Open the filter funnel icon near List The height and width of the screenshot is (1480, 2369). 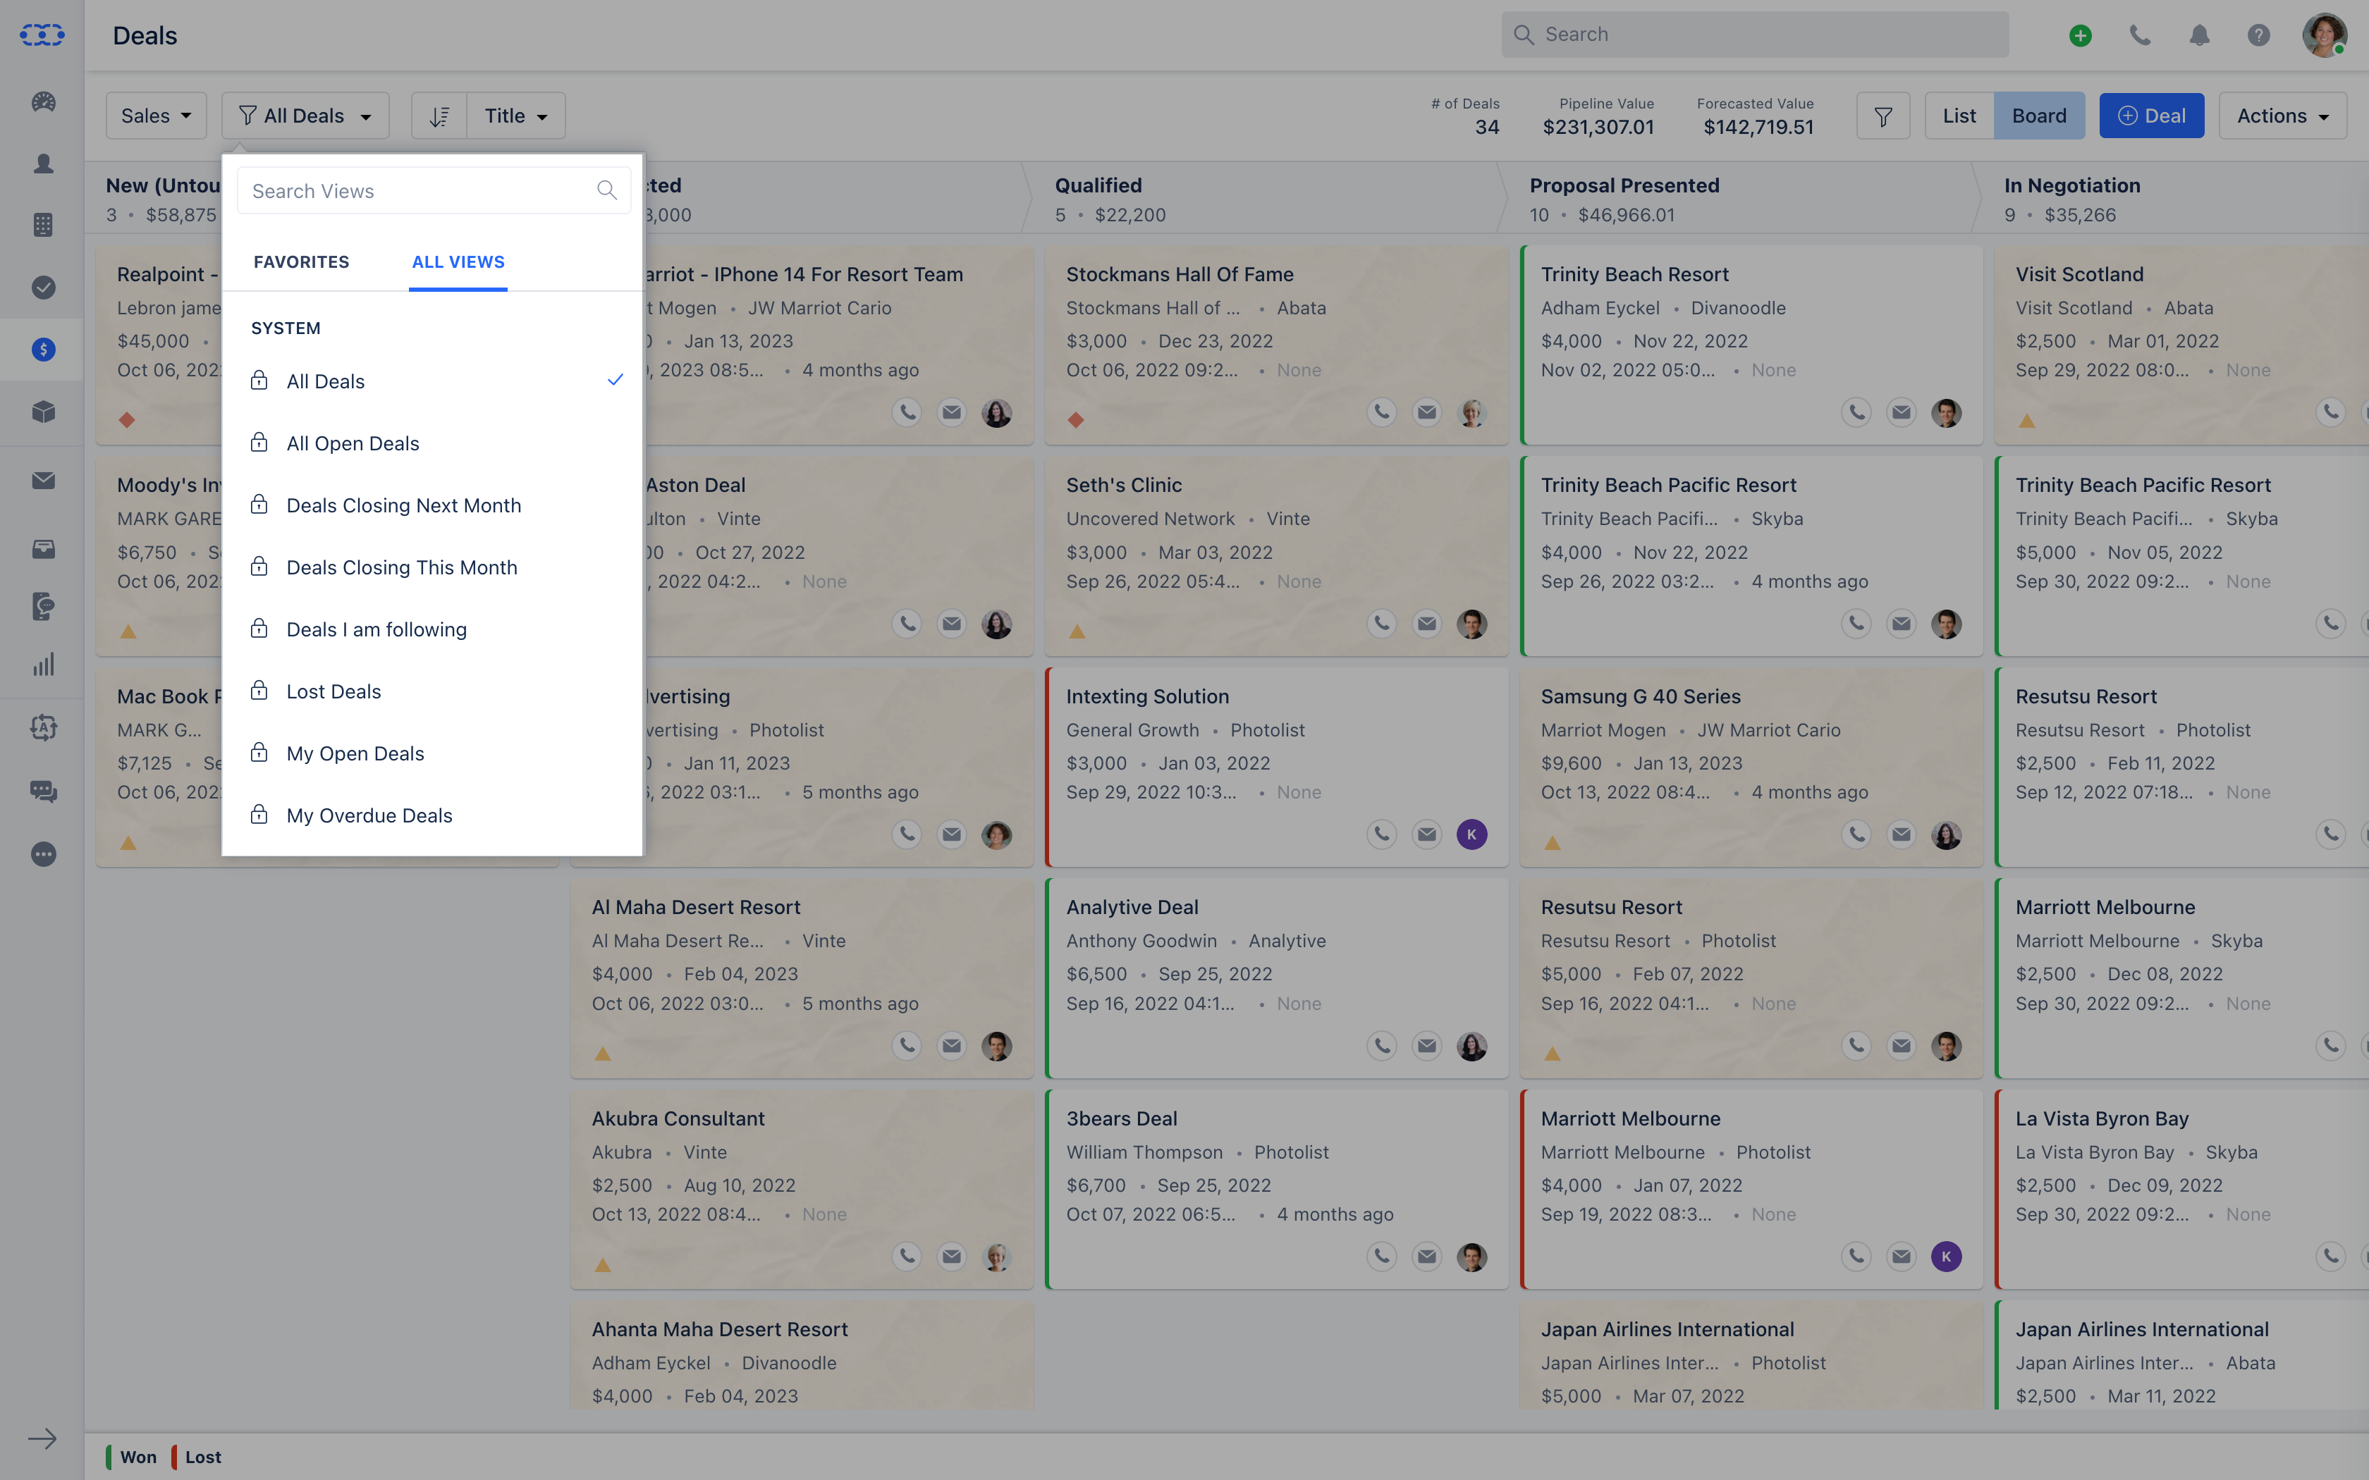point(1883,116)
